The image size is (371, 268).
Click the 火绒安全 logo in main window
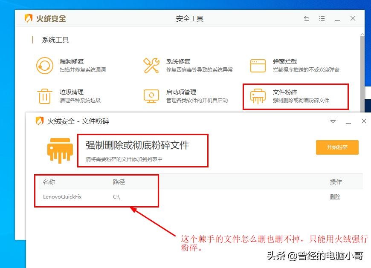click(45, 19)
